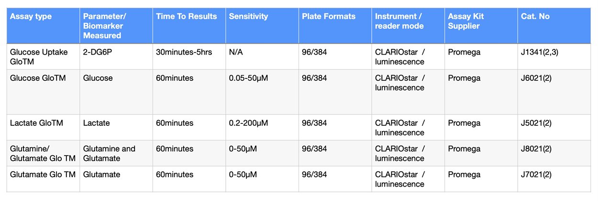Select the '2-DG6P' biomarker cell
The height and width of the screenshot is (201, 598).
[97, 52]
